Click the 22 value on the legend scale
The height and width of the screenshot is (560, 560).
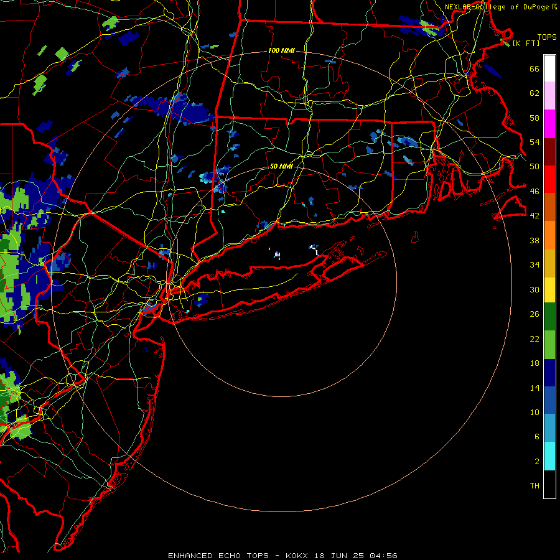click(534, 338)
